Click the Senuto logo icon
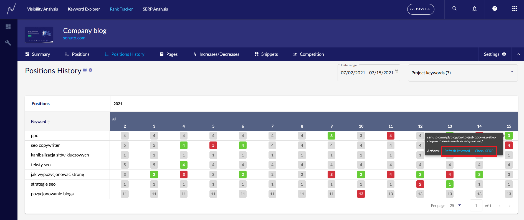Screen dimensions: 524x220 pyautogui.click(x=11, y=9)
